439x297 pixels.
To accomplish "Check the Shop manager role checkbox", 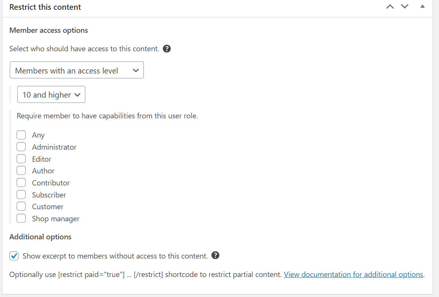I will [21, 219].
